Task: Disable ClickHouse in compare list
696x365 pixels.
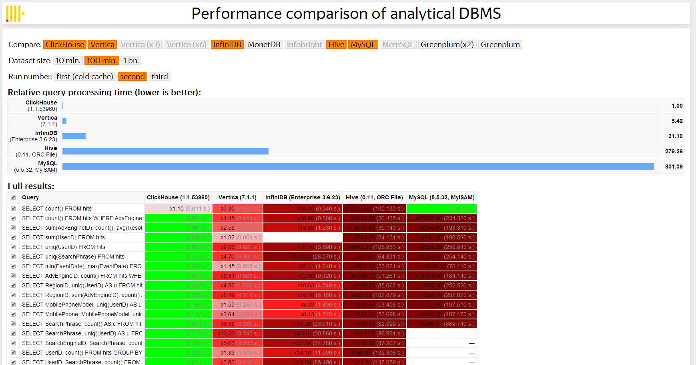Action: tap(65, 44)
